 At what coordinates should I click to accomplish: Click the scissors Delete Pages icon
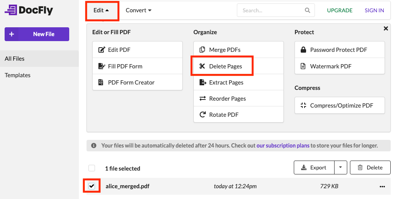202,66
